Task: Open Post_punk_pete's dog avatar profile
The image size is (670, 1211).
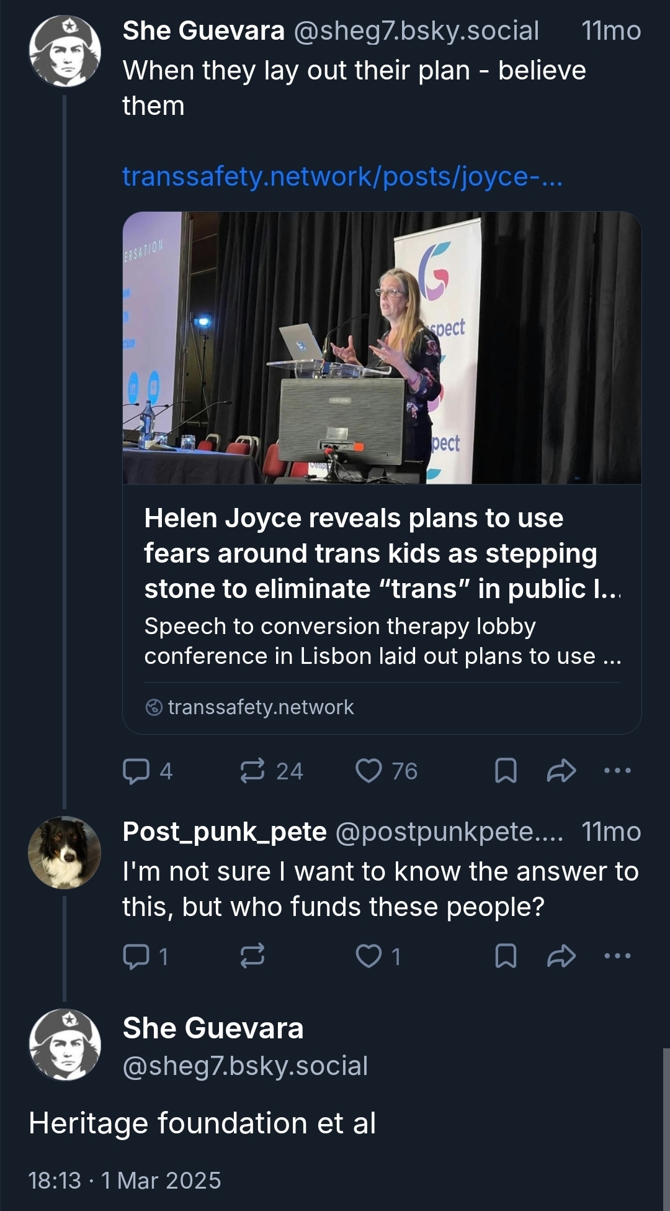Action: click(x=65, y=852)
